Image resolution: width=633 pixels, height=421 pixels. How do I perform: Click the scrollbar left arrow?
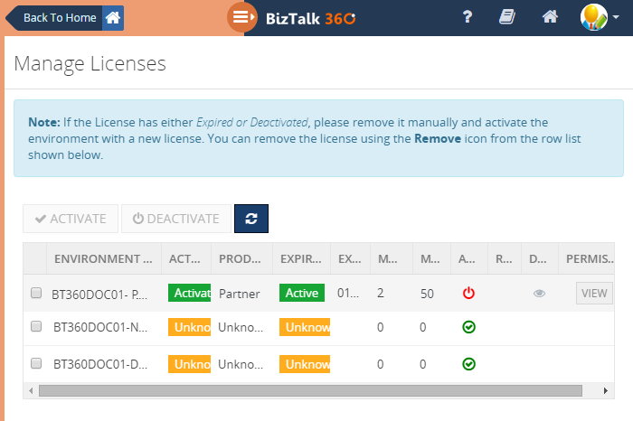pyautogui.click(x=31, y=390)
